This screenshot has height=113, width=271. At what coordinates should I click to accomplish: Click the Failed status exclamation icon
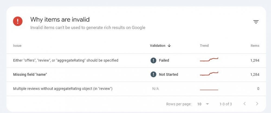pos(153,60)
